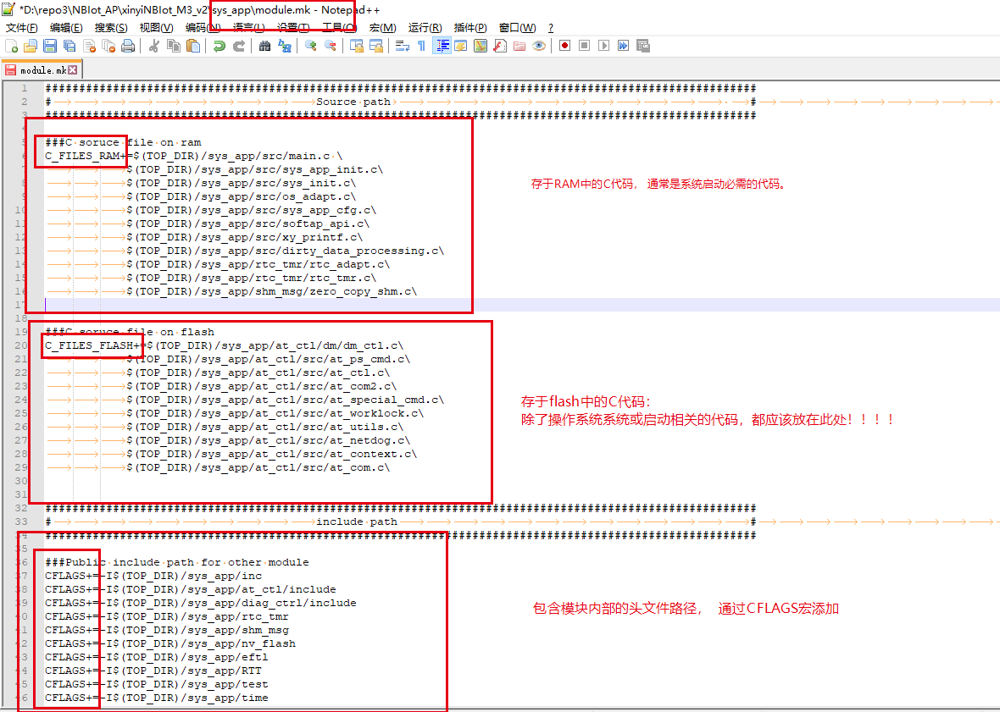Undo last edit with green arrow

[219, 46]
